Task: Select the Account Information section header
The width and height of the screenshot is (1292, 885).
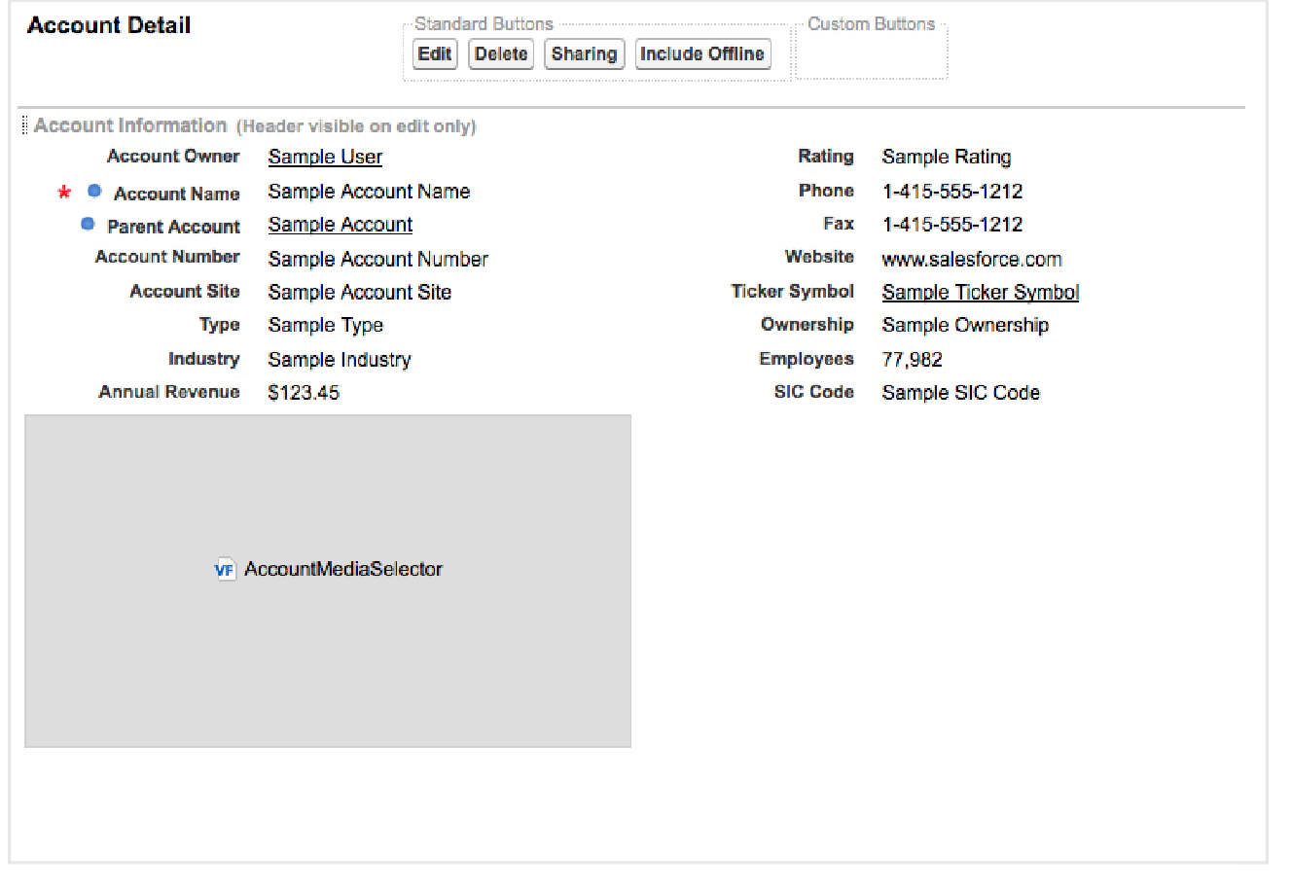Action: (130, 125)
